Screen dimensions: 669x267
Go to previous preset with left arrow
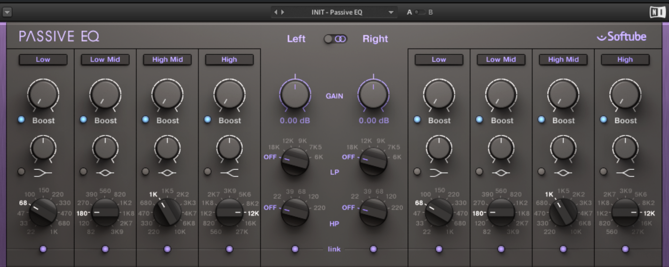tap(277, 13)
